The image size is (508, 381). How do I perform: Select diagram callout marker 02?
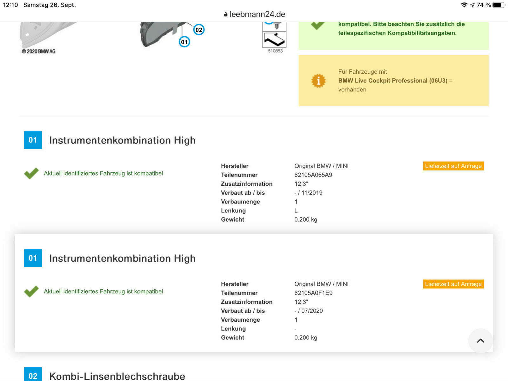click(x=199, y=30)
